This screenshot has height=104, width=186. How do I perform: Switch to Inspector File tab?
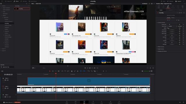[183, 7]
